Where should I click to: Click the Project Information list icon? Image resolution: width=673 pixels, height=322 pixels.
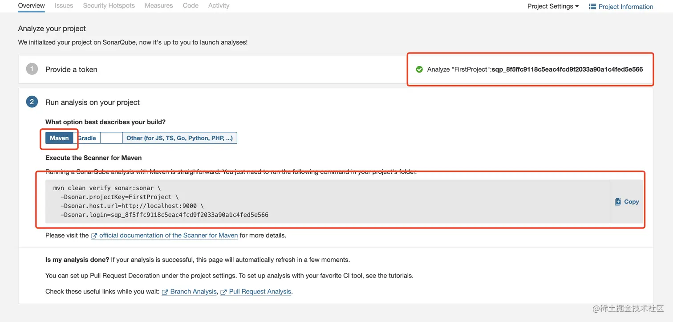pos(592,7)
